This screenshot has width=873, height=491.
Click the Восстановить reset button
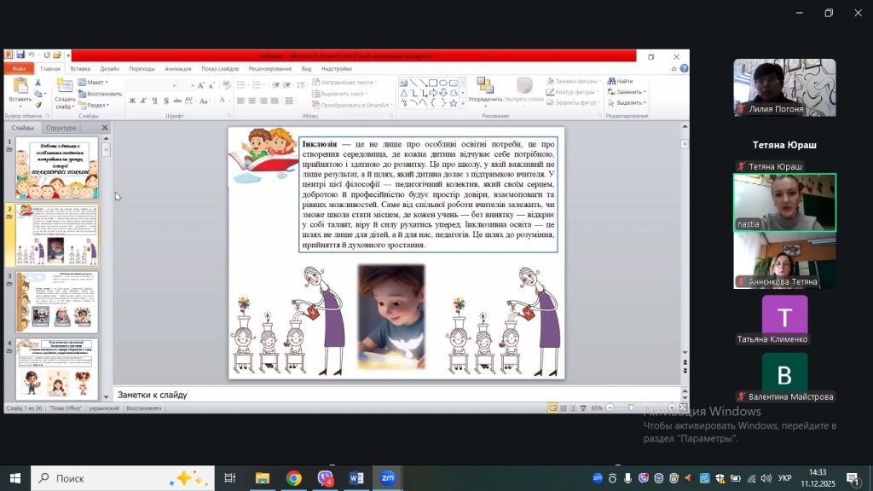(101, 94)
